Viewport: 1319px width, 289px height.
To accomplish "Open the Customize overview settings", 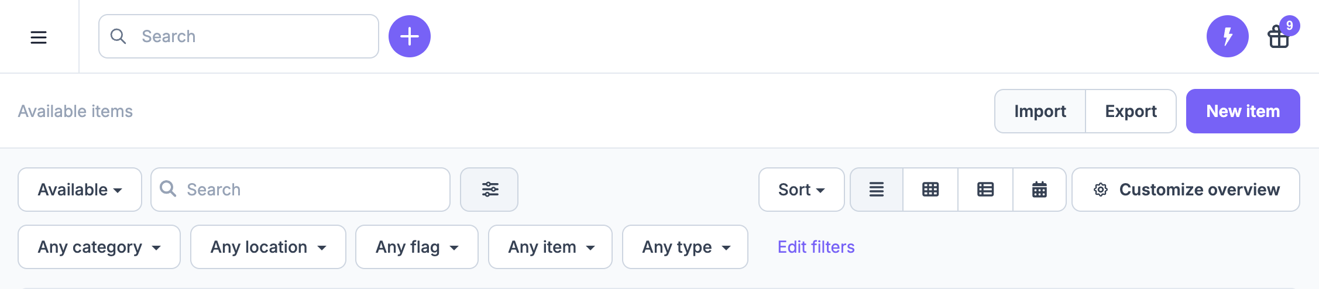I will 1186,190.
